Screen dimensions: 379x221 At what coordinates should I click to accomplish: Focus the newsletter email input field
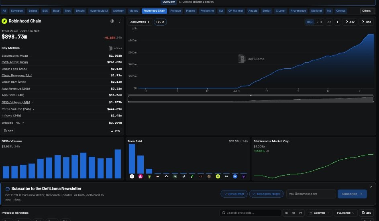(x=311, y=194)
